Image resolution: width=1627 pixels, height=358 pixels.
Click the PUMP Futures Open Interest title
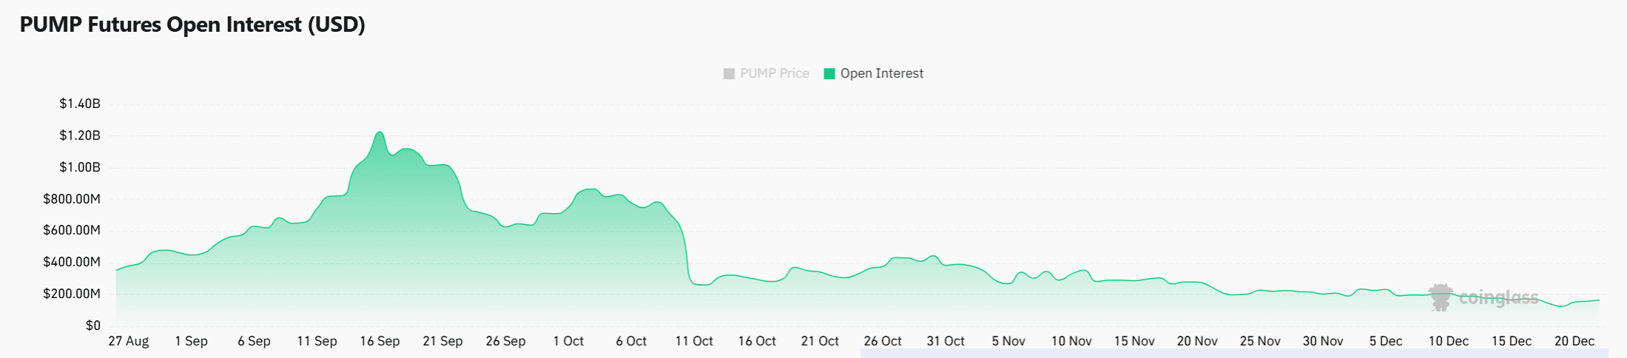tap(192, 24)
